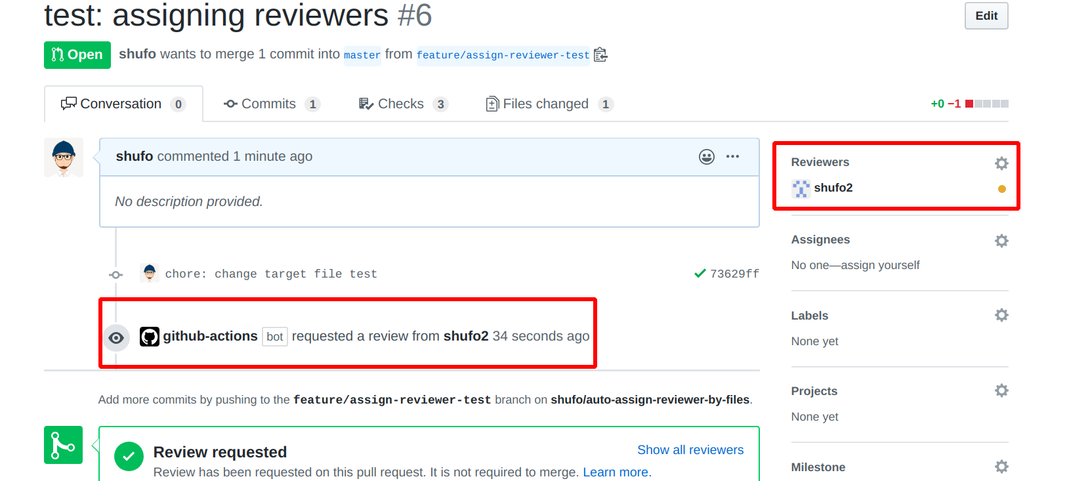Image resolution: width=1069 pixels, height=481 pixels.
Task: Click the eye review-request timeline icon
Action: [x=116, y=338]
